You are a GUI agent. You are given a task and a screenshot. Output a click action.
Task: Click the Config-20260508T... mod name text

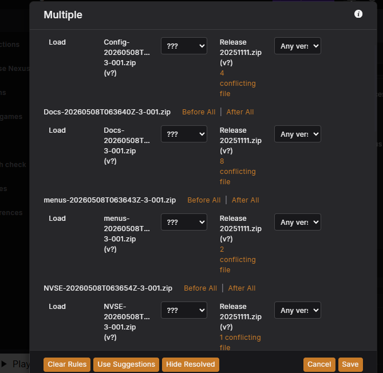tap(127, 57)
